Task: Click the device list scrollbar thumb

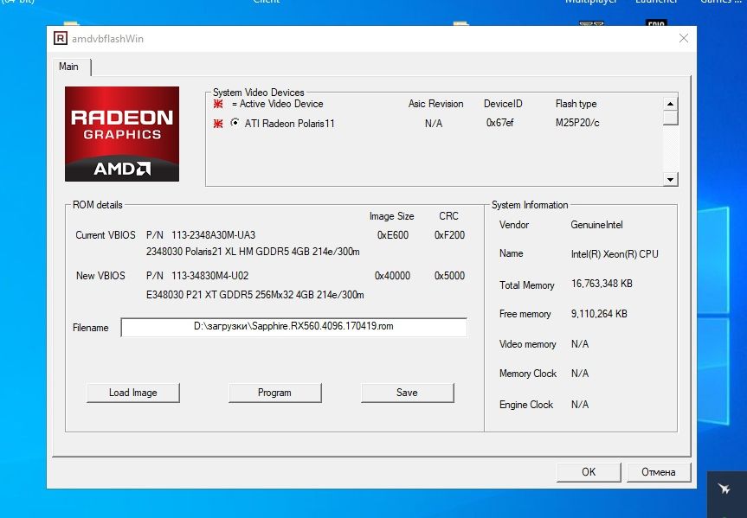Action: pos(670,118)
